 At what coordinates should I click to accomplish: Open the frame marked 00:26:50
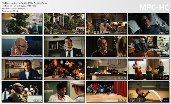[x=22, y=47]
